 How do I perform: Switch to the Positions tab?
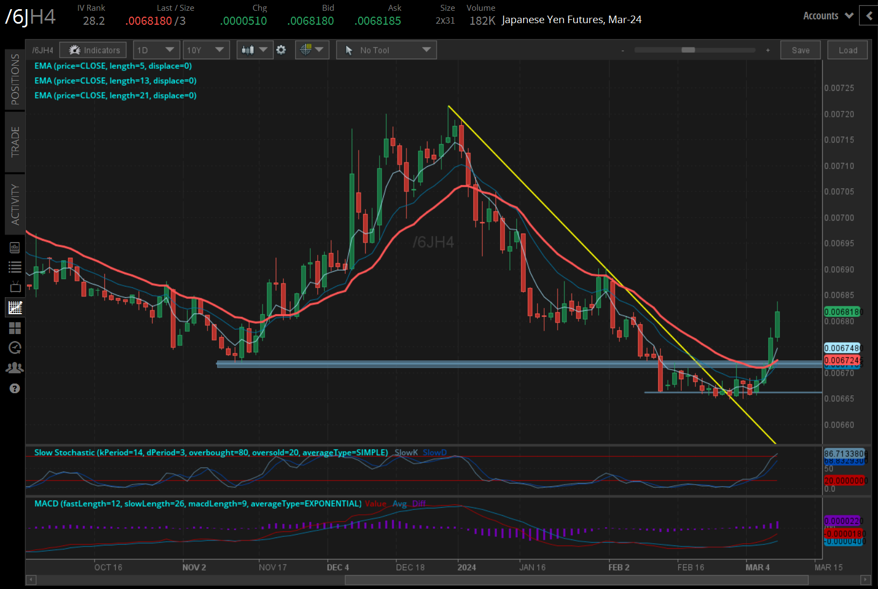pos(15,80)
